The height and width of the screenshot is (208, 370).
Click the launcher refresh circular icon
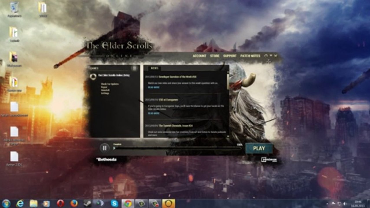click(x=266, y=56)
